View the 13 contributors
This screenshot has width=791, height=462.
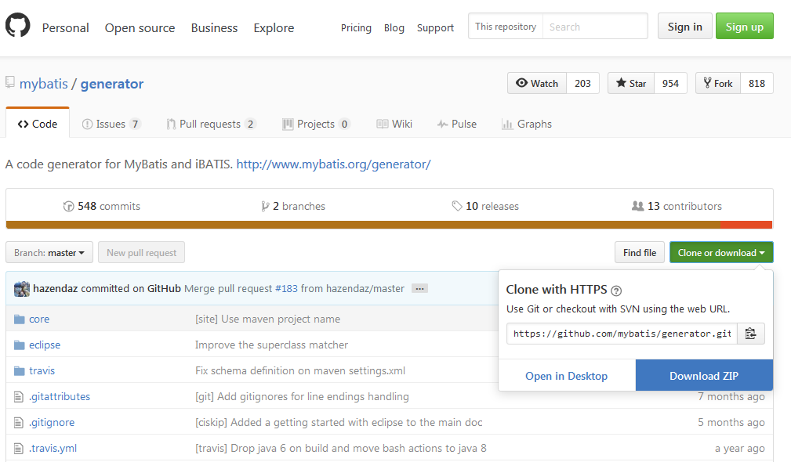click(677, 206)
